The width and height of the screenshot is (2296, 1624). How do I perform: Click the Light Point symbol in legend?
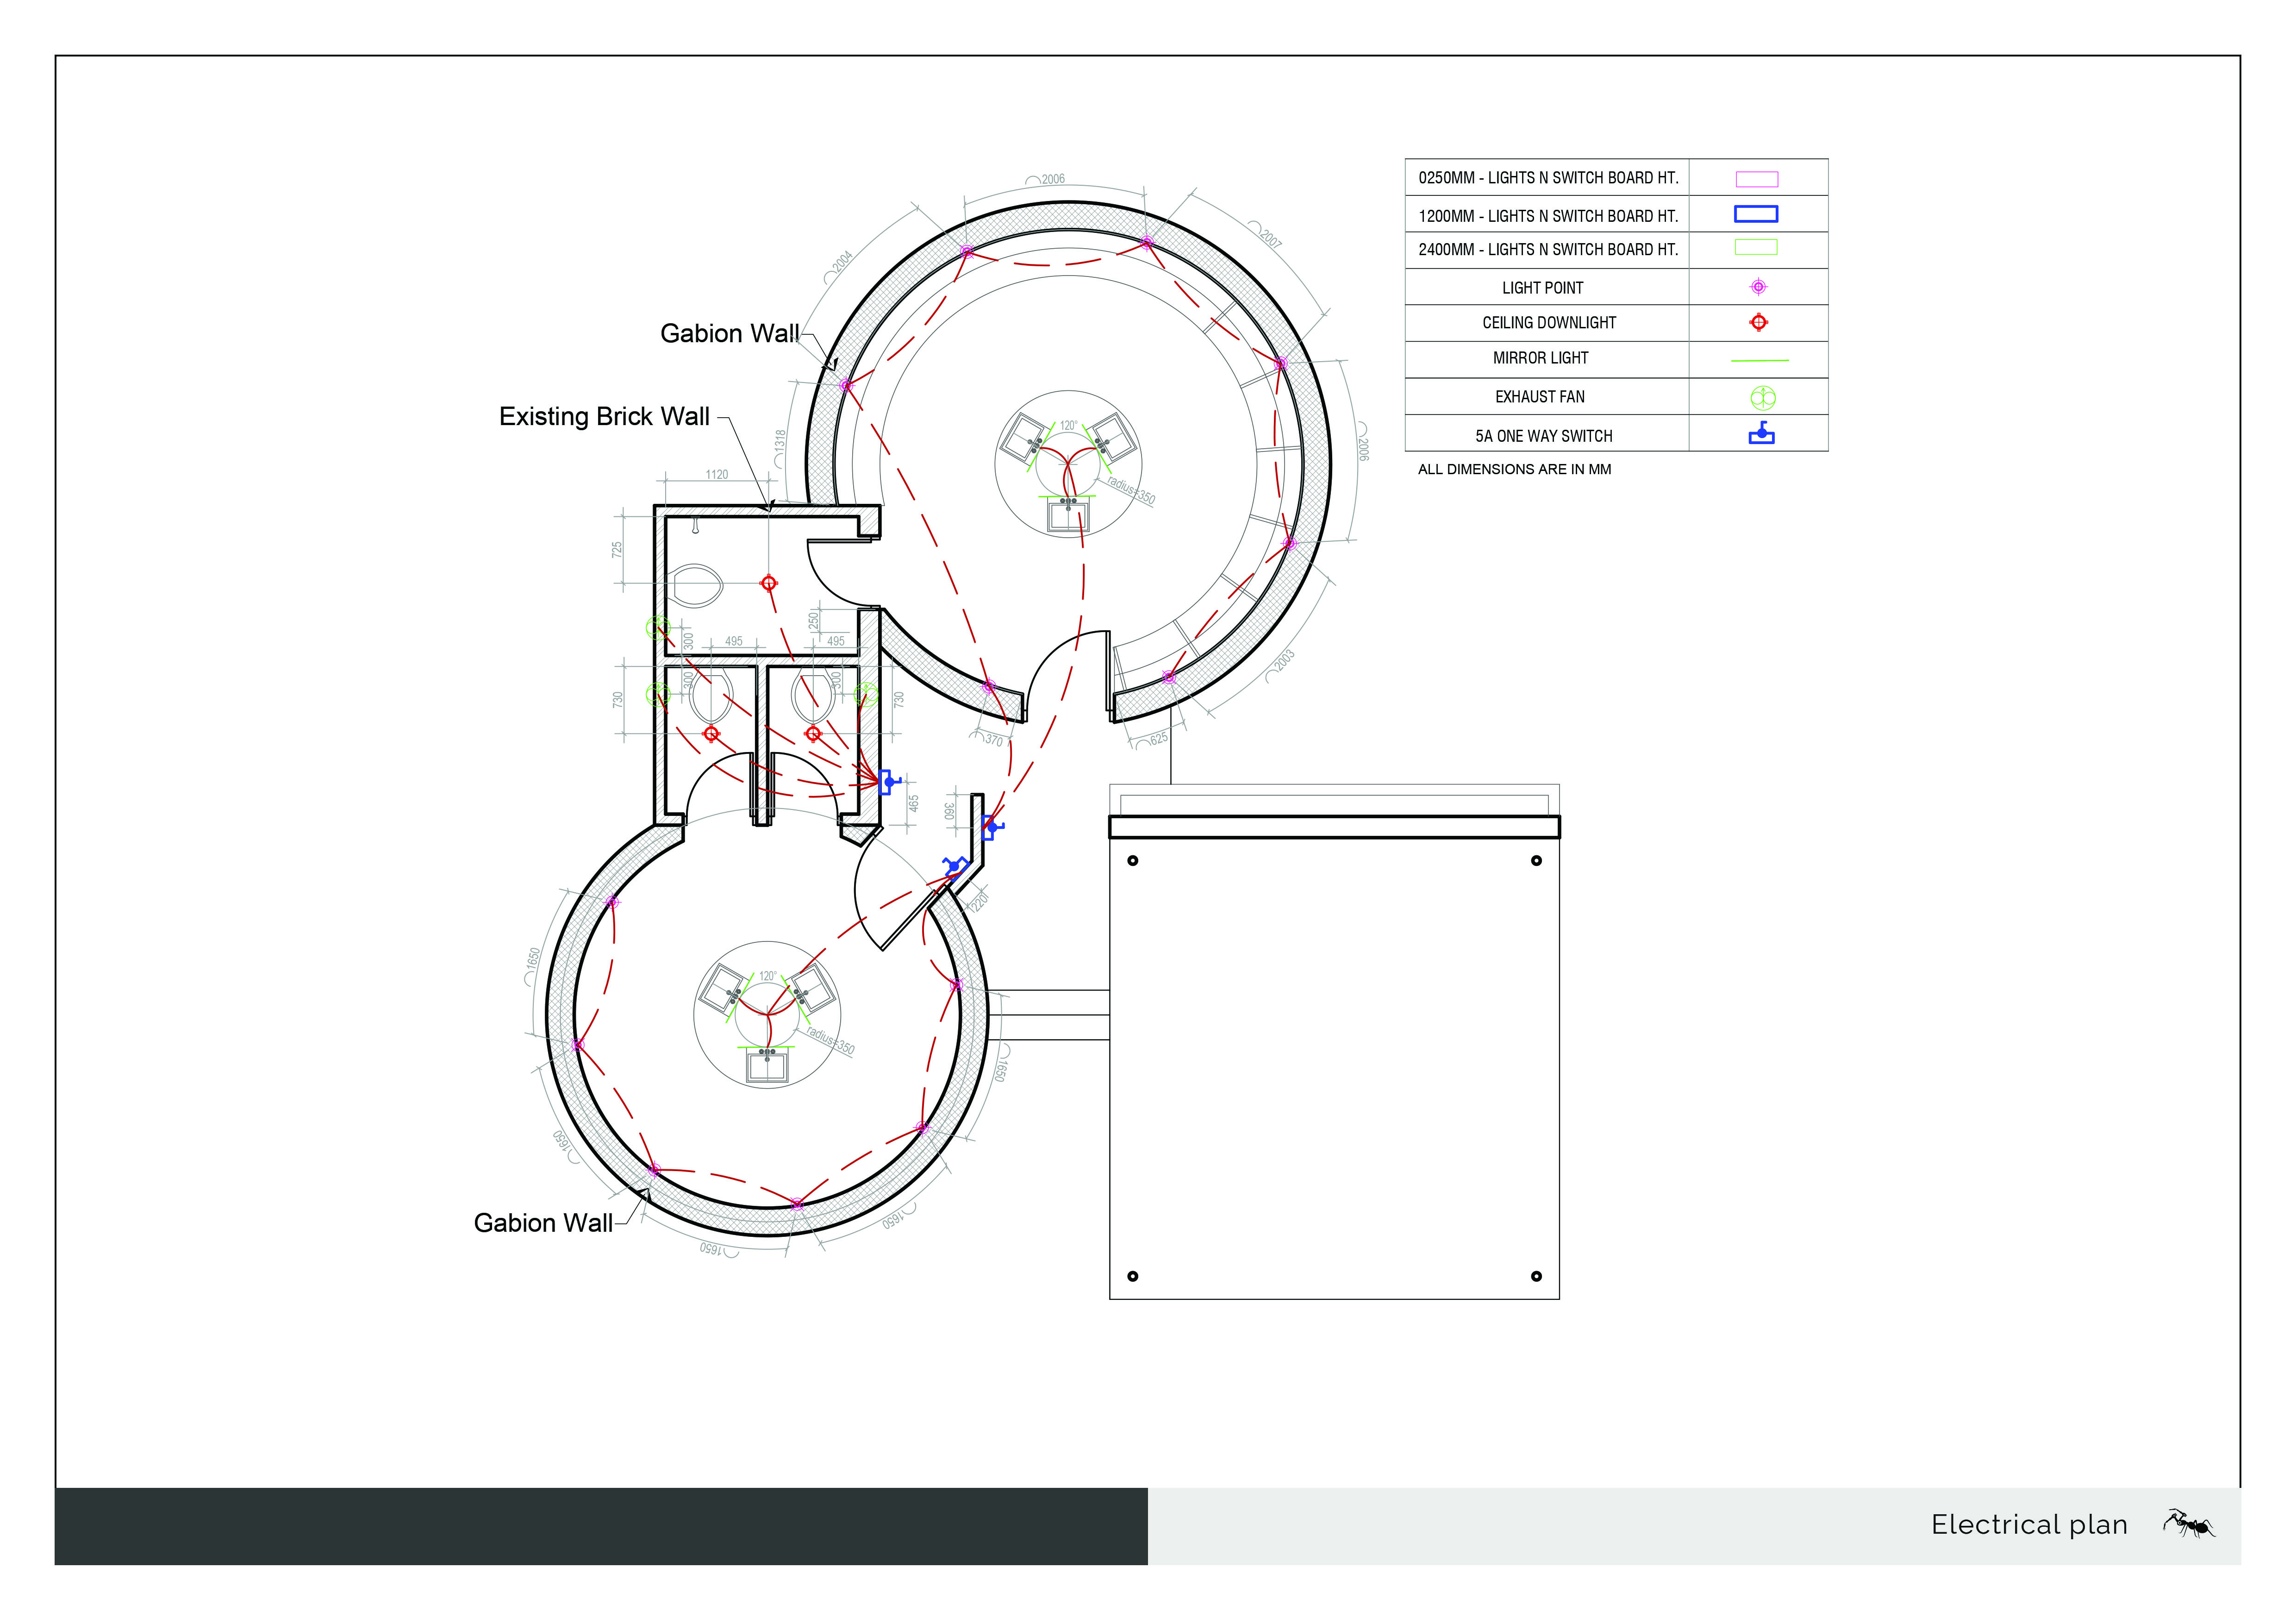tap(1758, 287)
